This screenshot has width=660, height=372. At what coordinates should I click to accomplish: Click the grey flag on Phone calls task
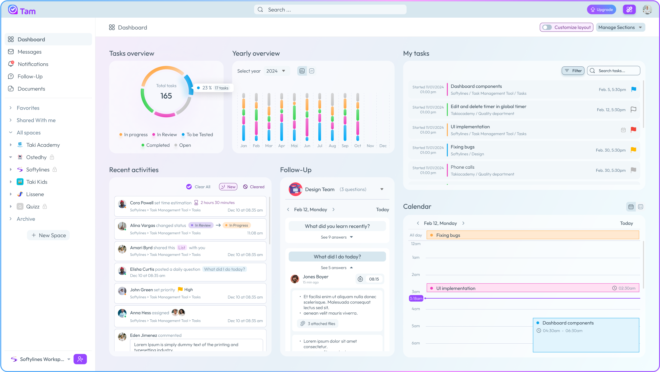click(634, 170)
